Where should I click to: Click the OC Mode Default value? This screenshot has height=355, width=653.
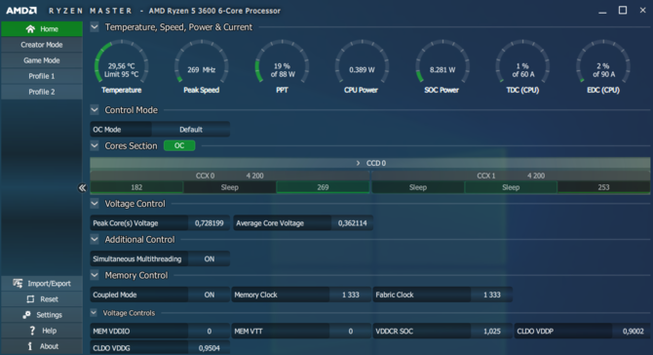[191, 130]
